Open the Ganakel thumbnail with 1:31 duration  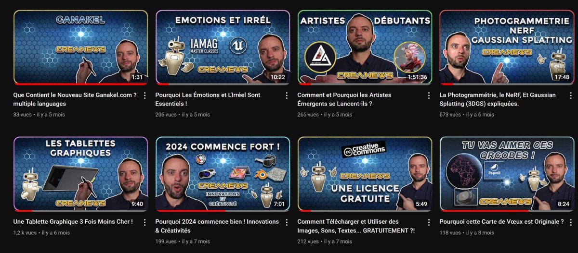coord(80,47)
